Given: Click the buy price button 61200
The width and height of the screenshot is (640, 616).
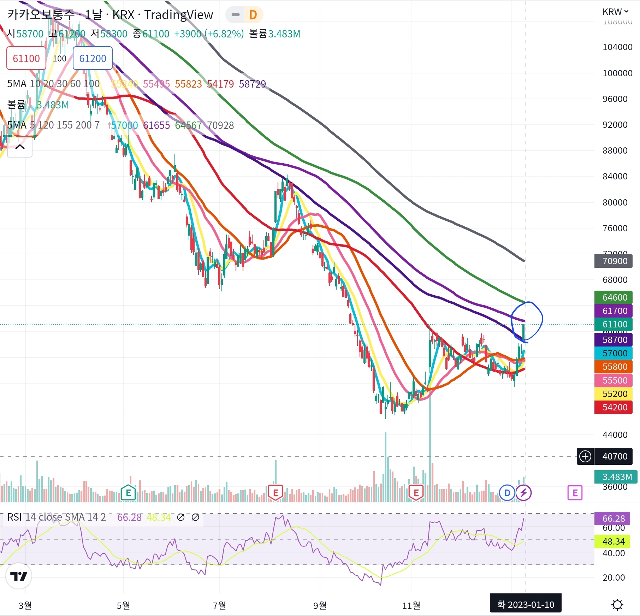Looking at the screenshot, I should pos(93,58).
